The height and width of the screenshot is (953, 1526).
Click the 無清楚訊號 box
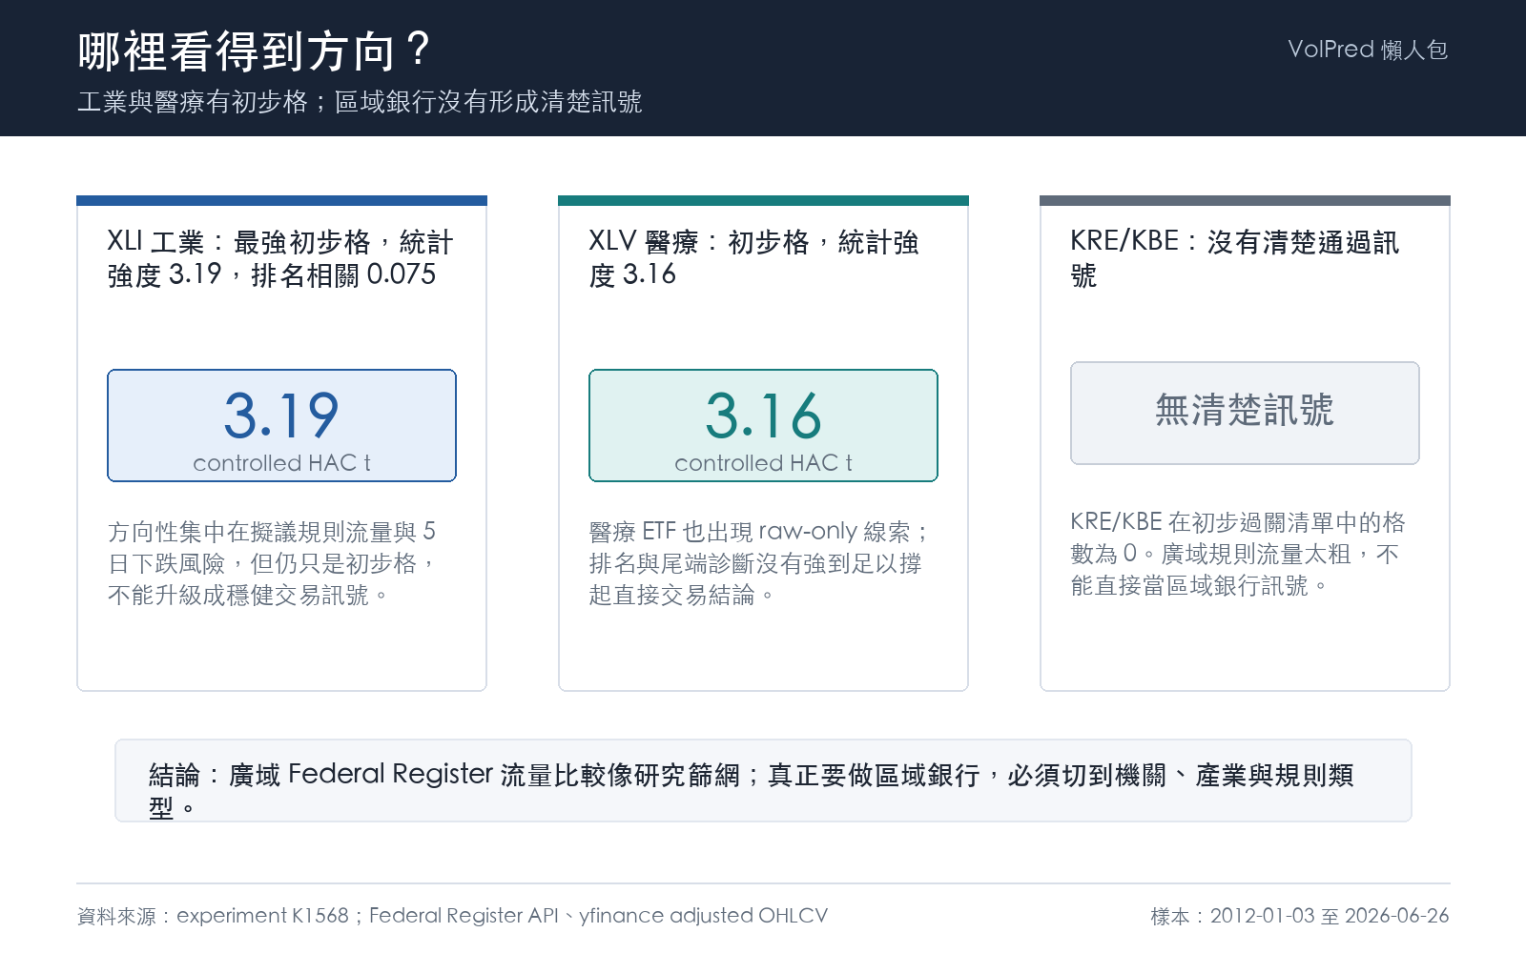pos(1245,413)
